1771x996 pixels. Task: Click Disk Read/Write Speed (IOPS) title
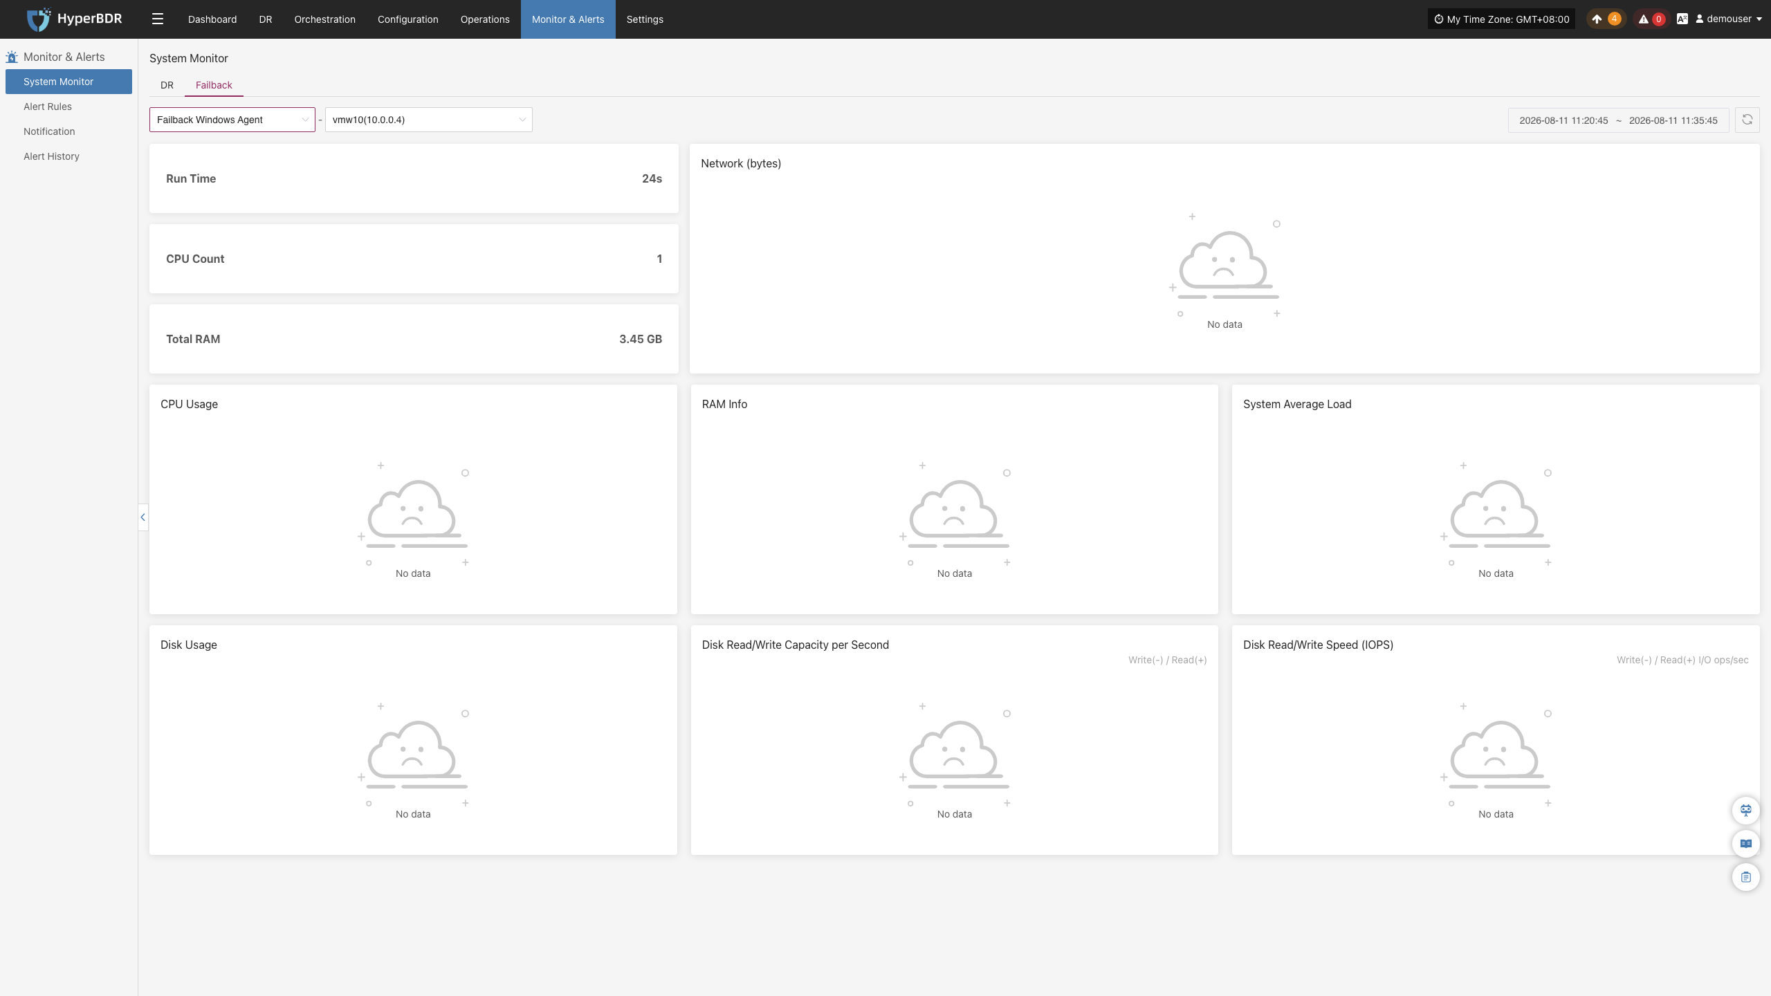click(1318, 645)
